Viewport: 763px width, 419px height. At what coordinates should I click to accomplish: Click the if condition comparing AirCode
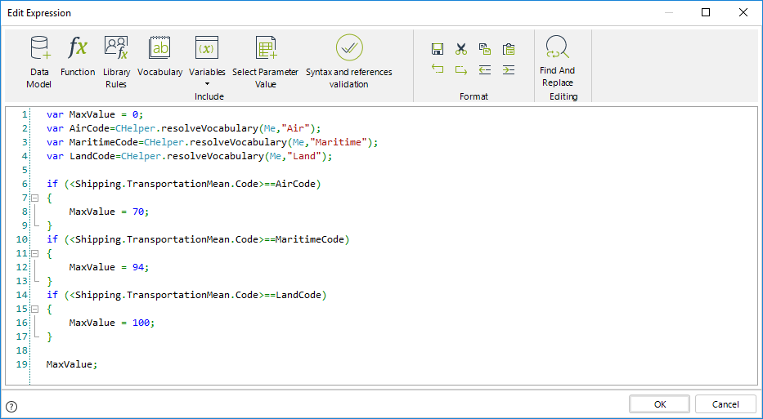tap(184, 184)
